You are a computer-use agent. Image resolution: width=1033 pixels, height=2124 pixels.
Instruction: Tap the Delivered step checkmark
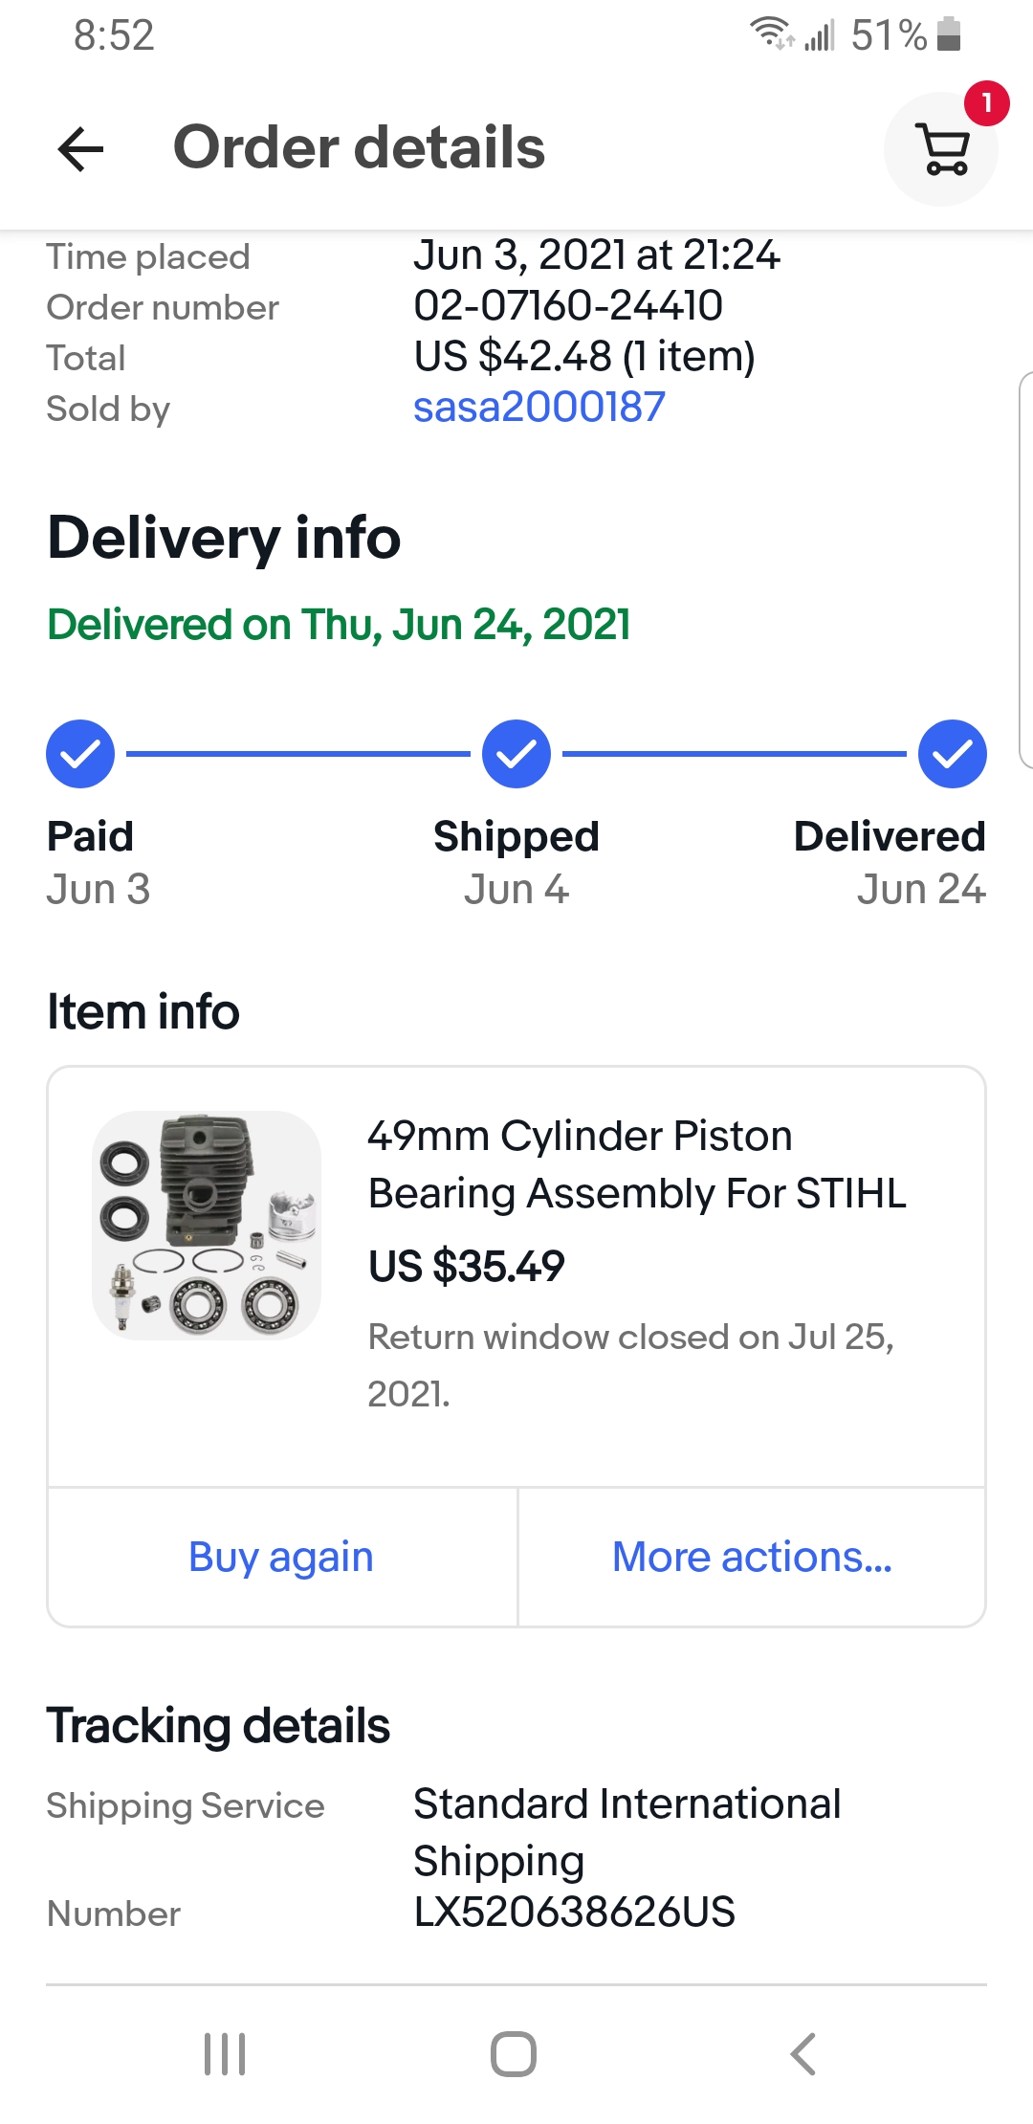click(952, 754)
